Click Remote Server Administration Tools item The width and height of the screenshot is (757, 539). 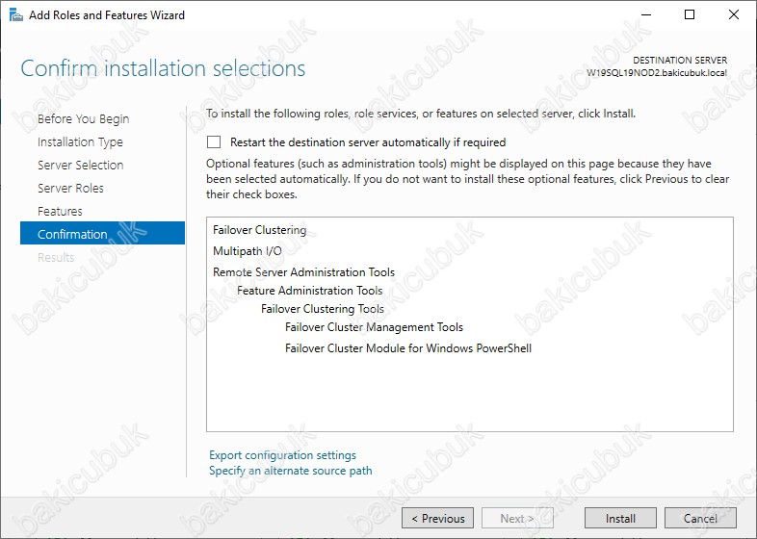pyautogui.click(x=303, y=272)
